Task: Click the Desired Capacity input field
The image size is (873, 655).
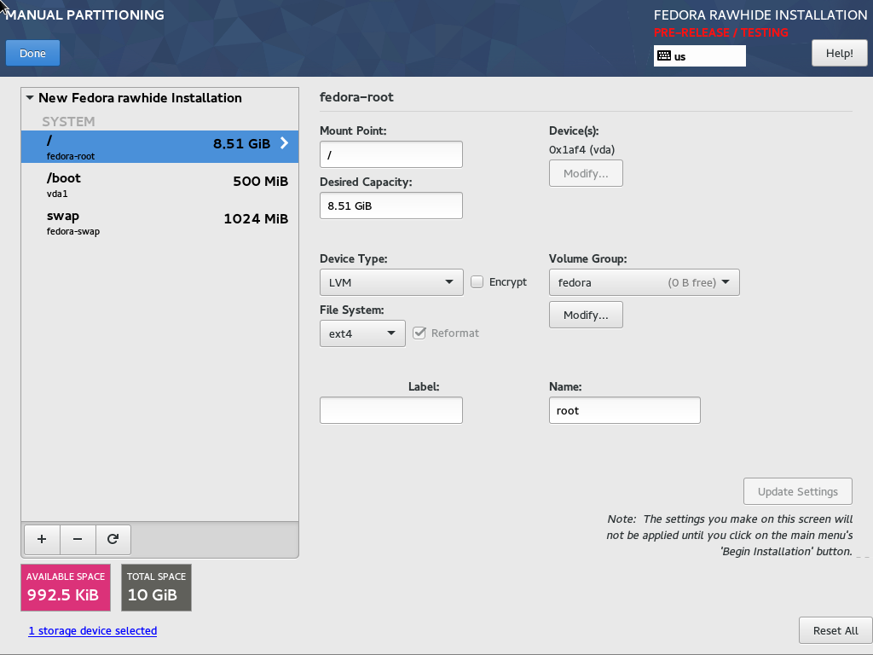Action: [391, 206]
